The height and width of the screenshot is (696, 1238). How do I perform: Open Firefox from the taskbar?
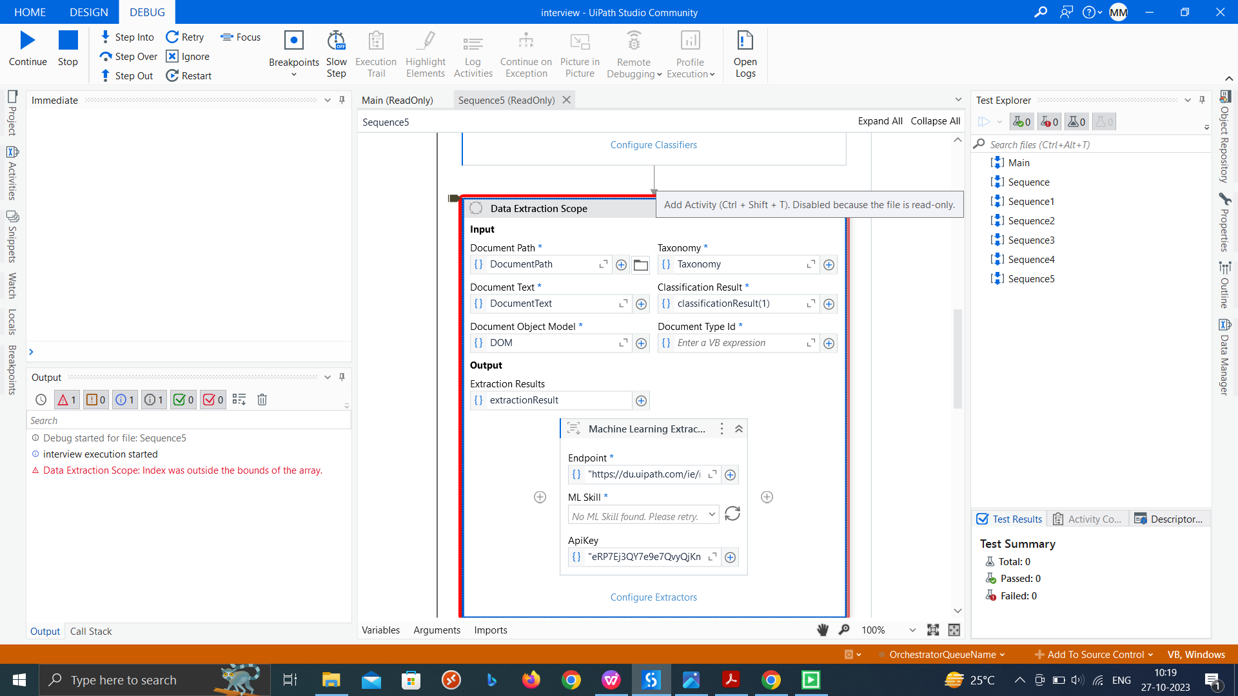pyautogui.click(x=531, y=680)
